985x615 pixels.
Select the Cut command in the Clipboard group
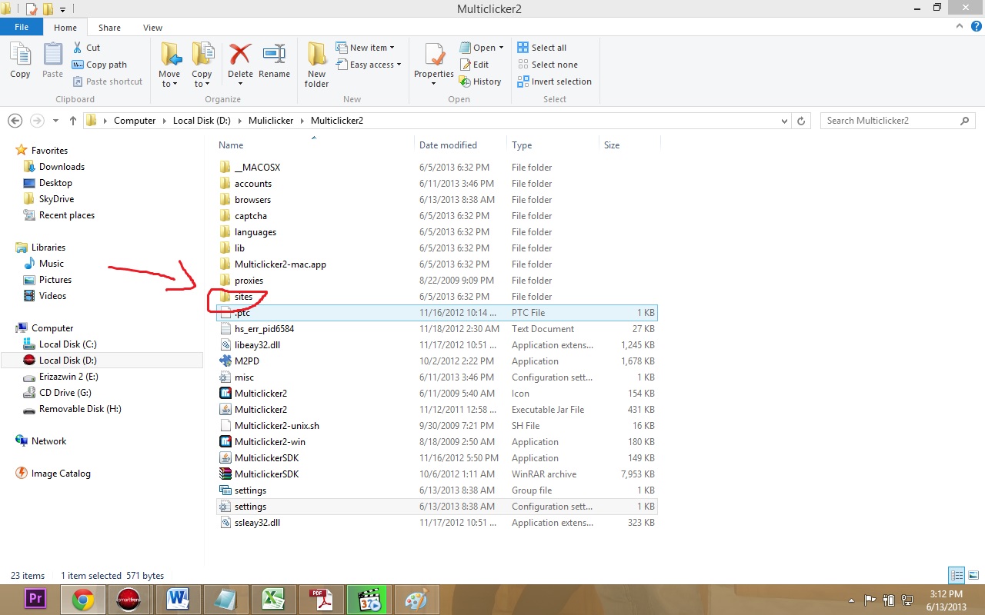[x=87, y=47]
